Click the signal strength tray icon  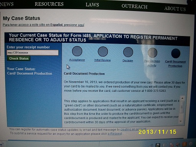[x=151, y=145]
